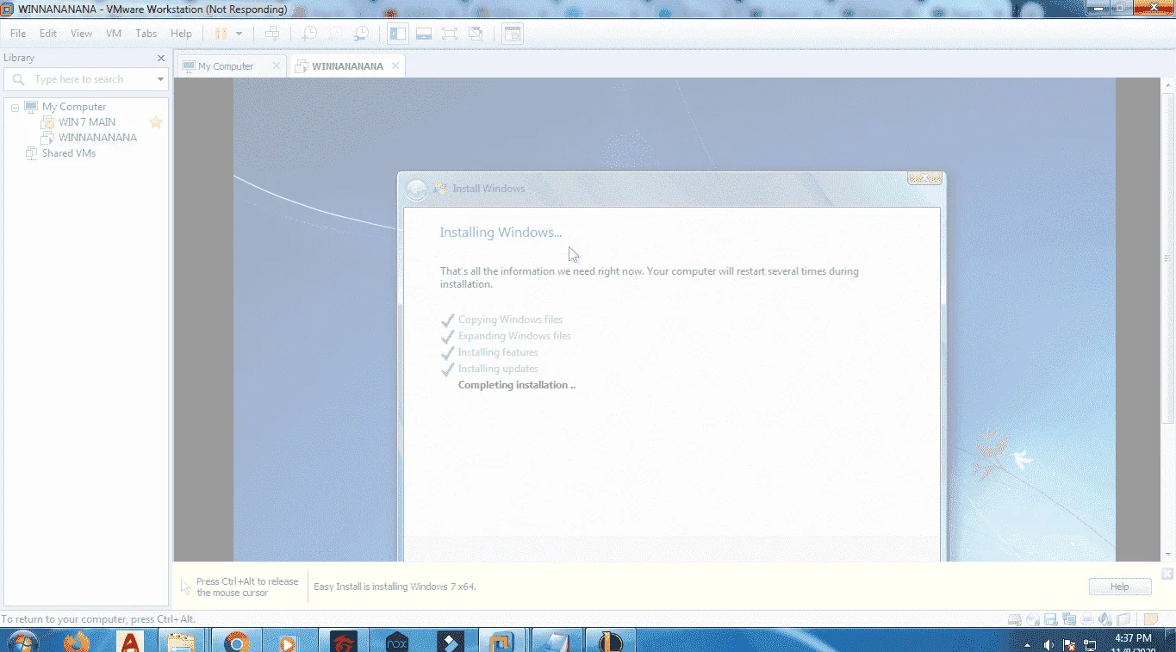Enter full screen mode
The image size is (1176, 652).
pos(449,34)
